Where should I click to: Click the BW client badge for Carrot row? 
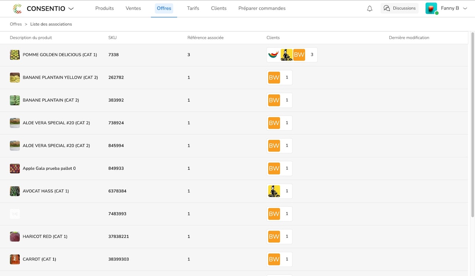point(274,259)
